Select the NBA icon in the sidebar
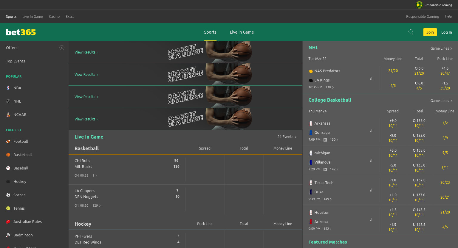Image resolution: width=458 pixels, height=248 pixels. (x=8, y=88)
